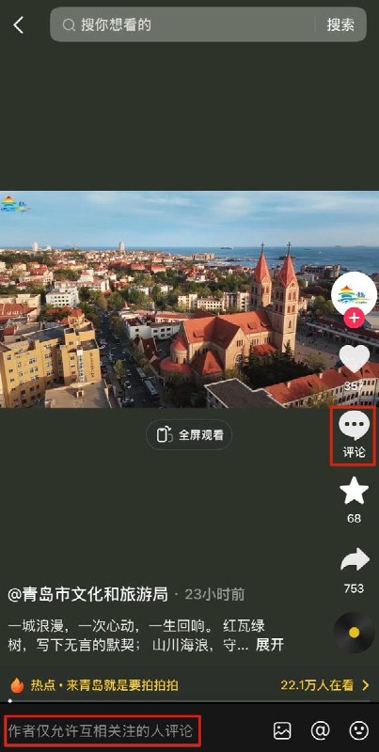Like the video with the heart icon
The image size is (379, 752).
click(354, 359)
